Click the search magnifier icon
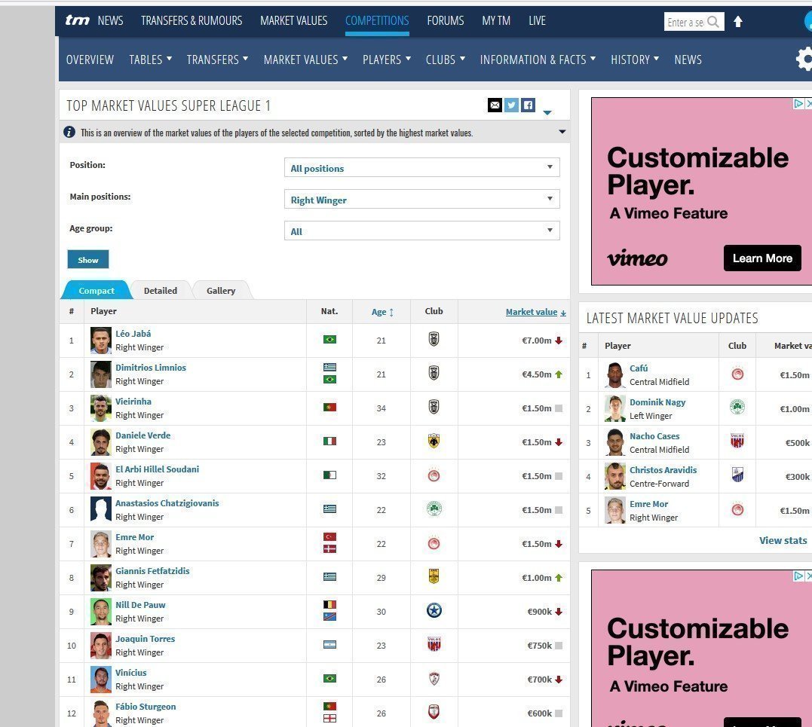 [713, 22]
